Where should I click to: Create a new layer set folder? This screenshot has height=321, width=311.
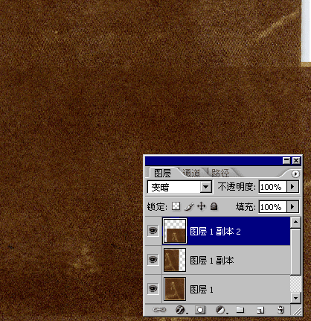click(x=240, y=310)
